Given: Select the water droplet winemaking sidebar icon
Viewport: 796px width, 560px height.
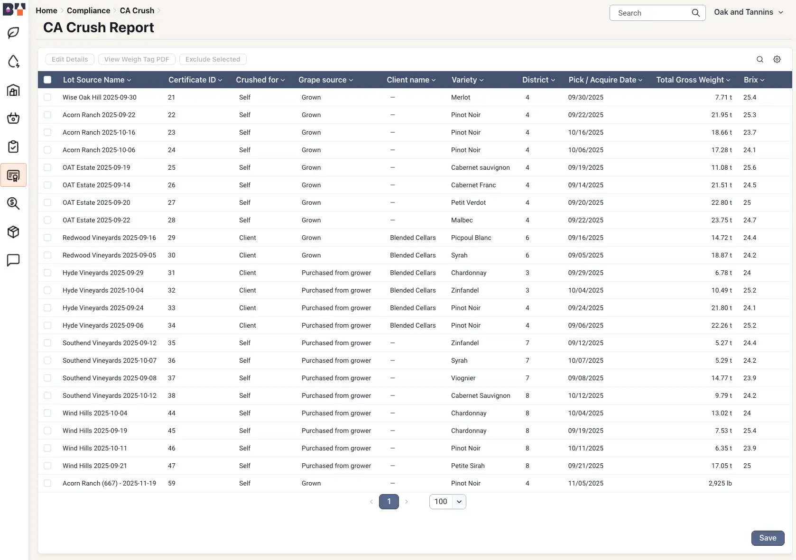Looking at the screenshot, I should click(13, 61).
